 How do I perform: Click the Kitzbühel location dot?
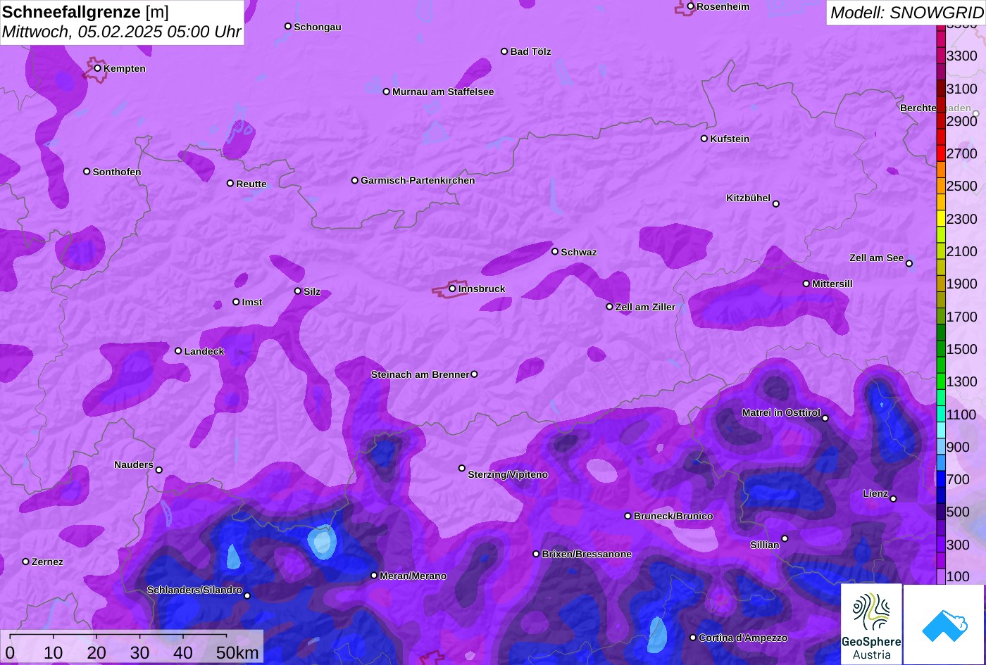(776, 204)
